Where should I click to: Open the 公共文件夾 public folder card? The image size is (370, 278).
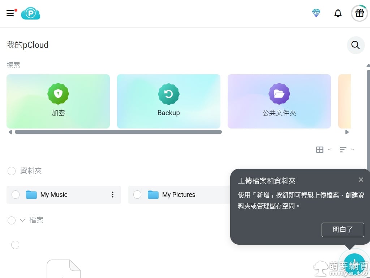tap(279, 101)
